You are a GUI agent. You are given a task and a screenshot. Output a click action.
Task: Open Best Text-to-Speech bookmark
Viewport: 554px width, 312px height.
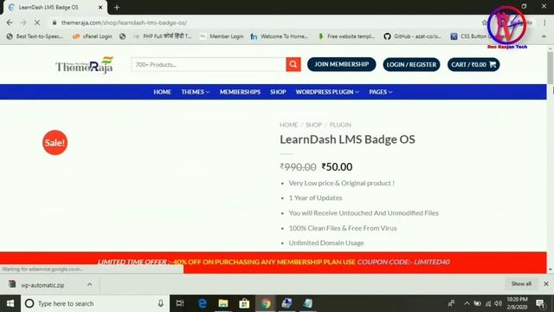point(35,36)
